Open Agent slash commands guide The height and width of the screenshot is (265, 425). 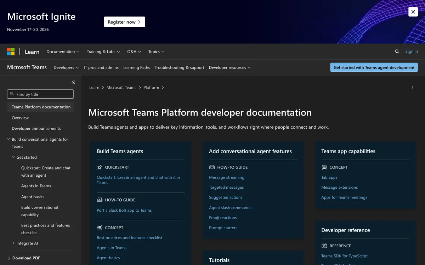230,208
